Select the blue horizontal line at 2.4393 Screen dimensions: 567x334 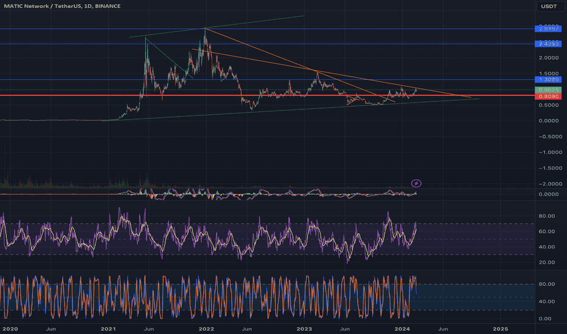tap(267, 44)
